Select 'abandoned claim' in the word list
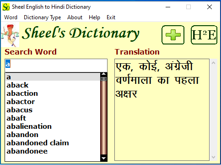The image size is (221, 165). [53, 143]
